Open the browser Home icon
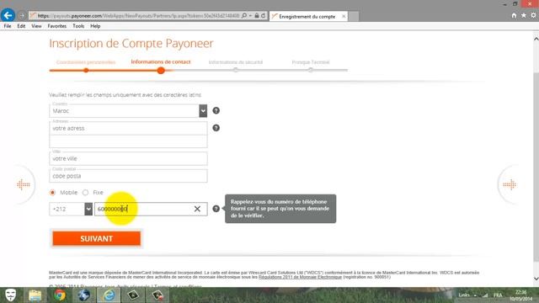This screenshot has height=303, width=539. tap(514, 15)
